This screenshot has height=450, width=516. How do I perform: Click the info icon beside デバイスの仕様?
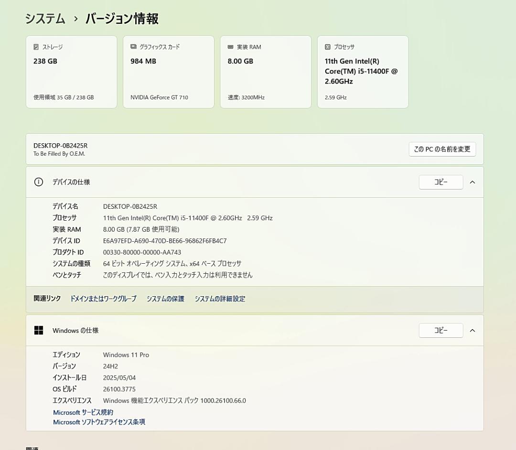[39, 182]
